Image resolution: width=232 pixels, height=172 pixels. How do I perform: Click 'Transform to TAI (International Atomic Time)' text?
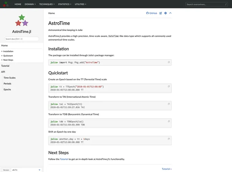(x=72, y=97)
